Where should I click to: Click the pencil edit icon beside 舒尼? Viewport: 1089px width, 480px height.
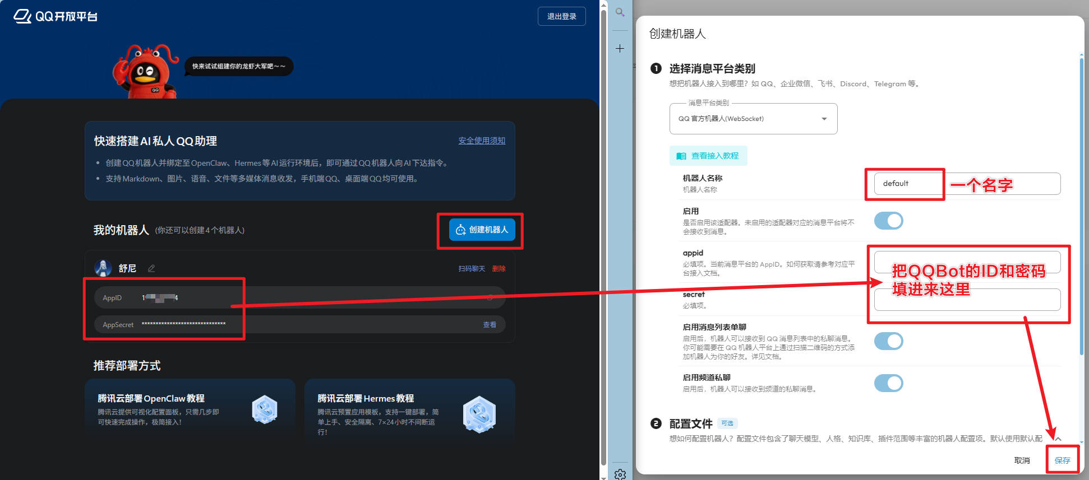[x=151, y=268]
